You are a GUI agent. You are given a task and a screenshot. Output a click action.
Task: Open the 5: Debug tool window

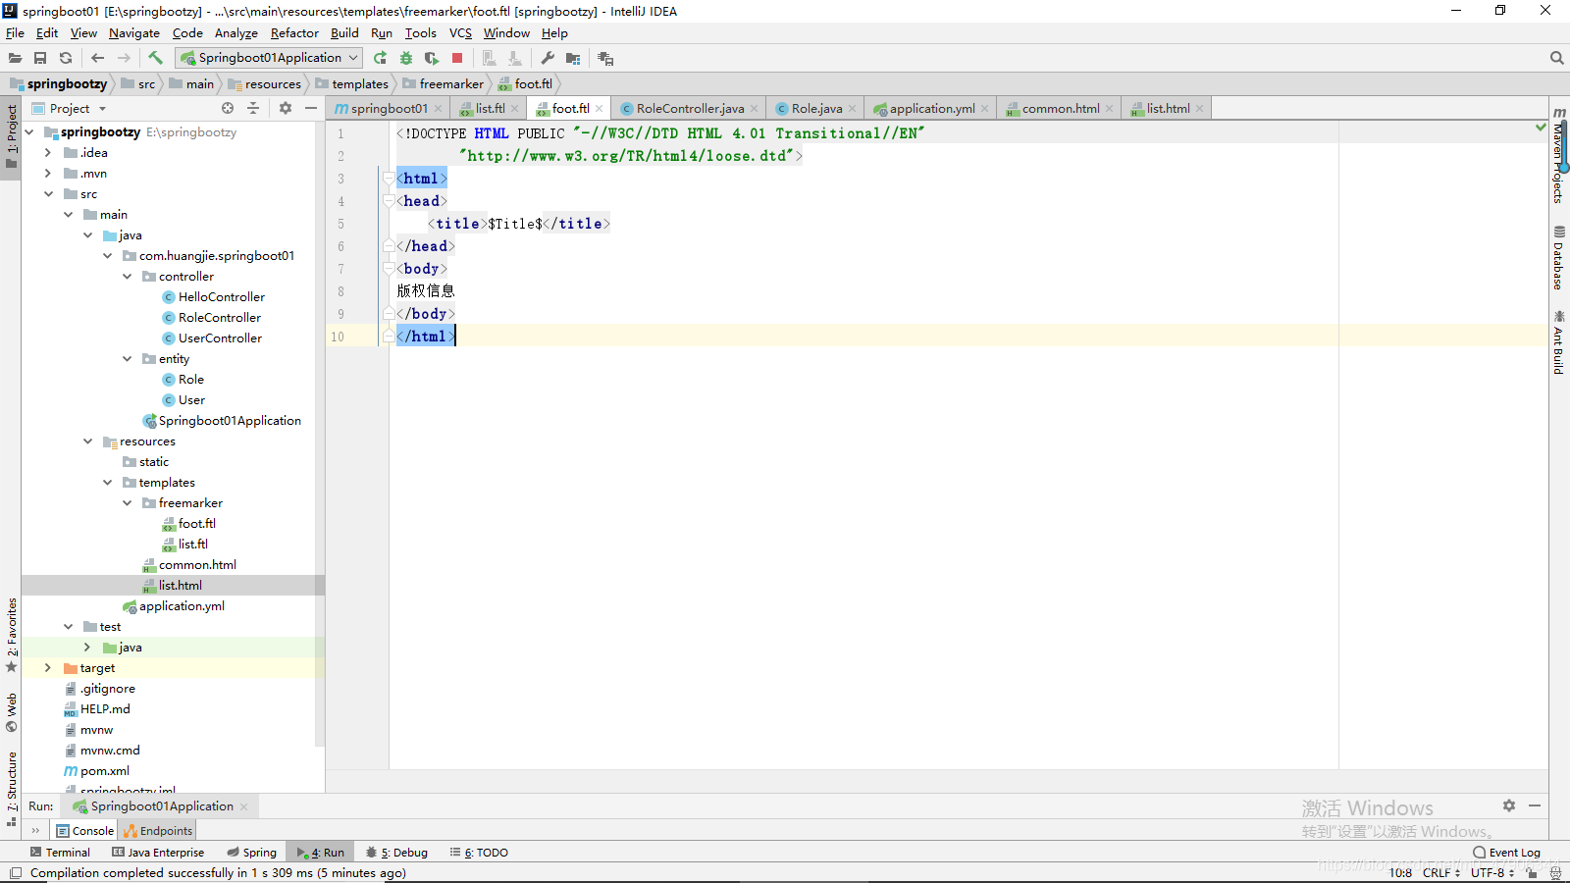(x=396, y=852)
